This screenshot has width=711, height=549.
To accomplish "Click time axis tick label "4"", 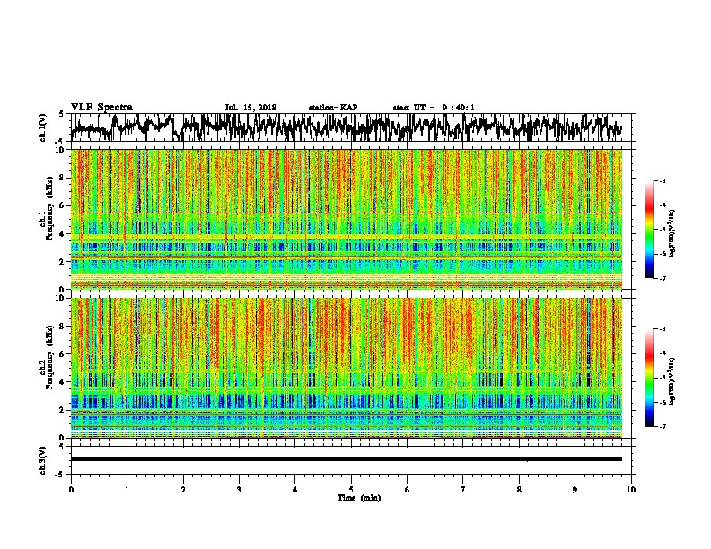I will click(x=295, y=490).
